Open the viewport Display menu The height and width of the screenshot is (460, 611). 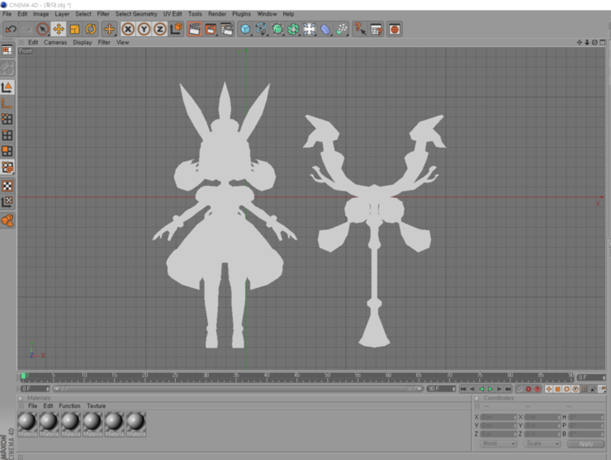click(x=83, y=42)
